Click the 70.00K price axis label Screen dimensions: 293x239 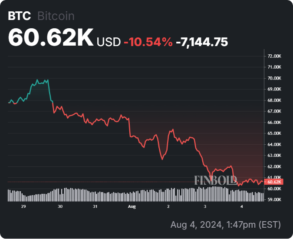(x=274, y=78)
